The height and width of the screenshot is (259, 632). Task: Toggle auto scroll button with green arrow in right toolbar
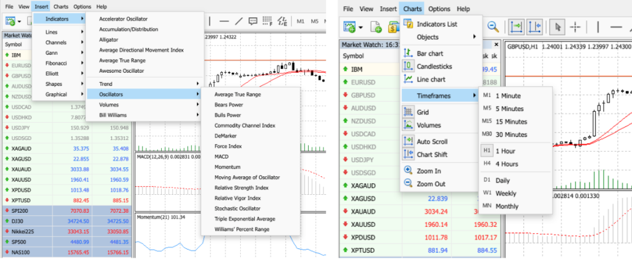tap(517, 27)
